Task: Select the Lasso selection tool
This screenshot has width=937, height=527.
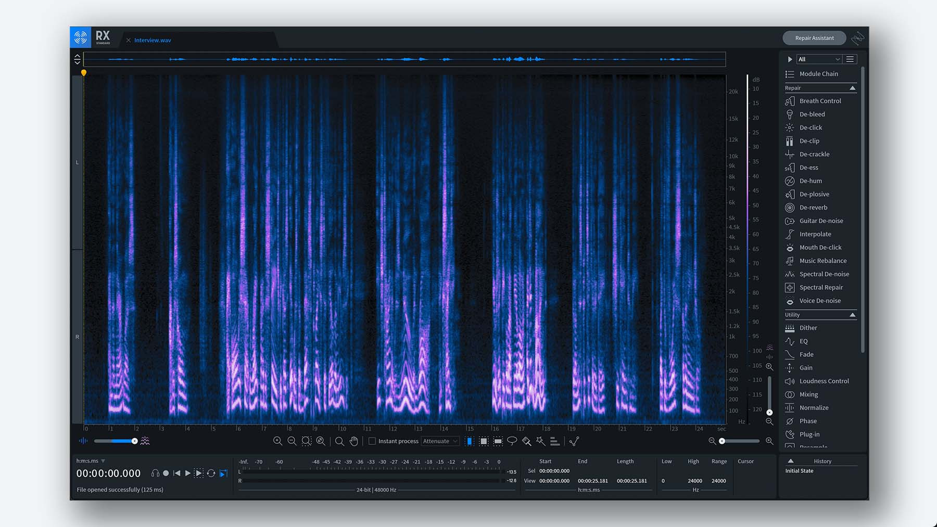Action: [512, 441]
